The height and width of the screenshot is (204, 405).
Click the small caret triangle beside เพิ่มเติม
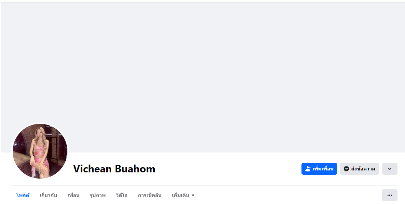193,196
